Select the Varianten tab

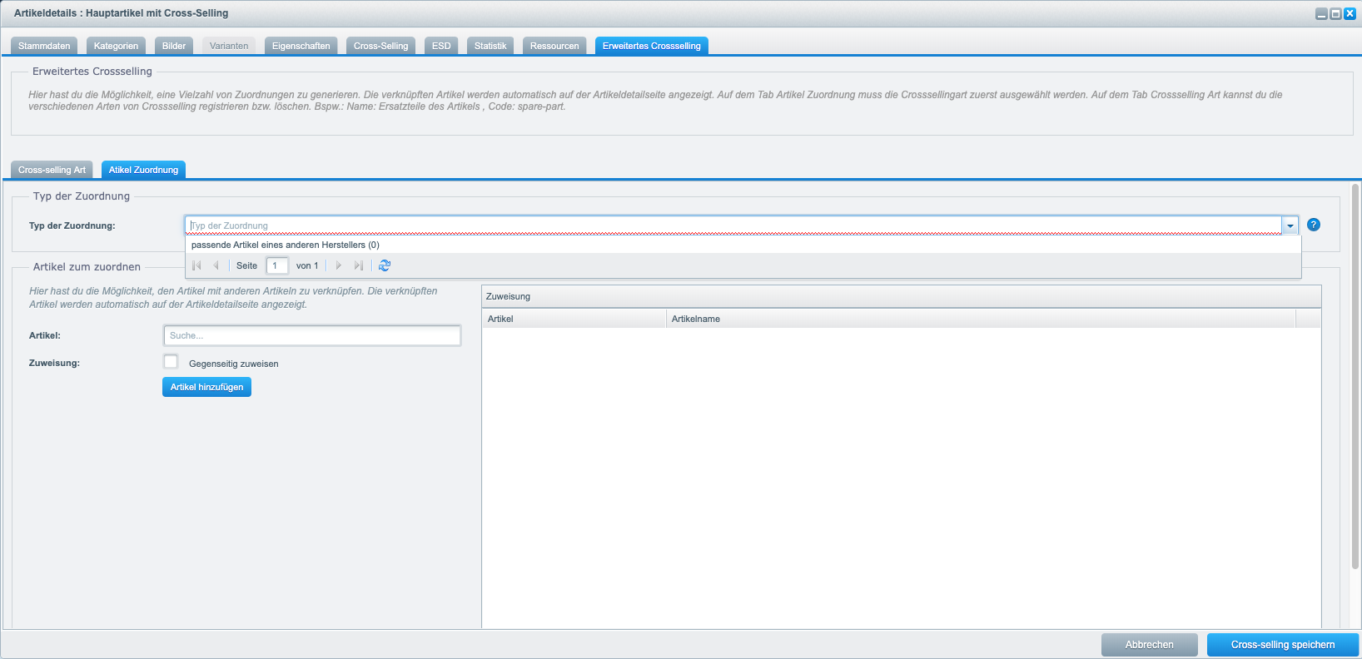[229, 46]
